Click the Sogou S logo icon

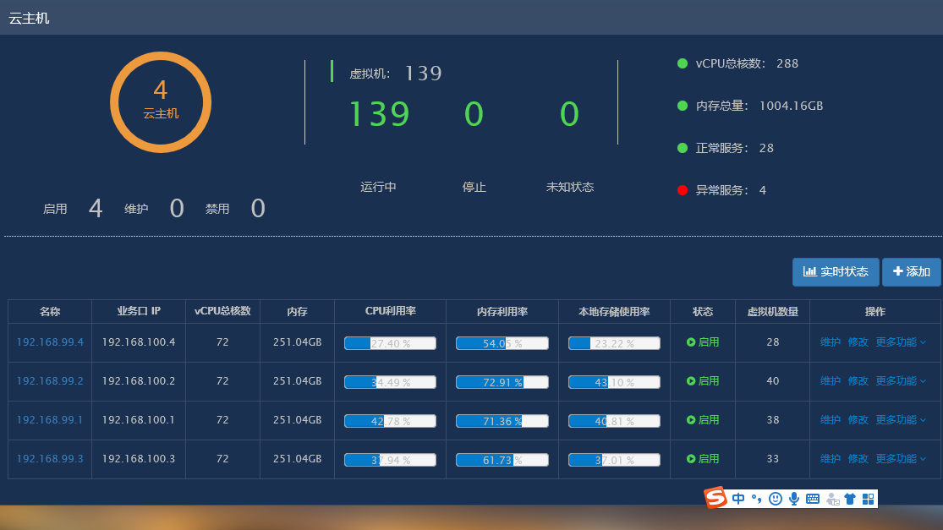coord(715,498)
